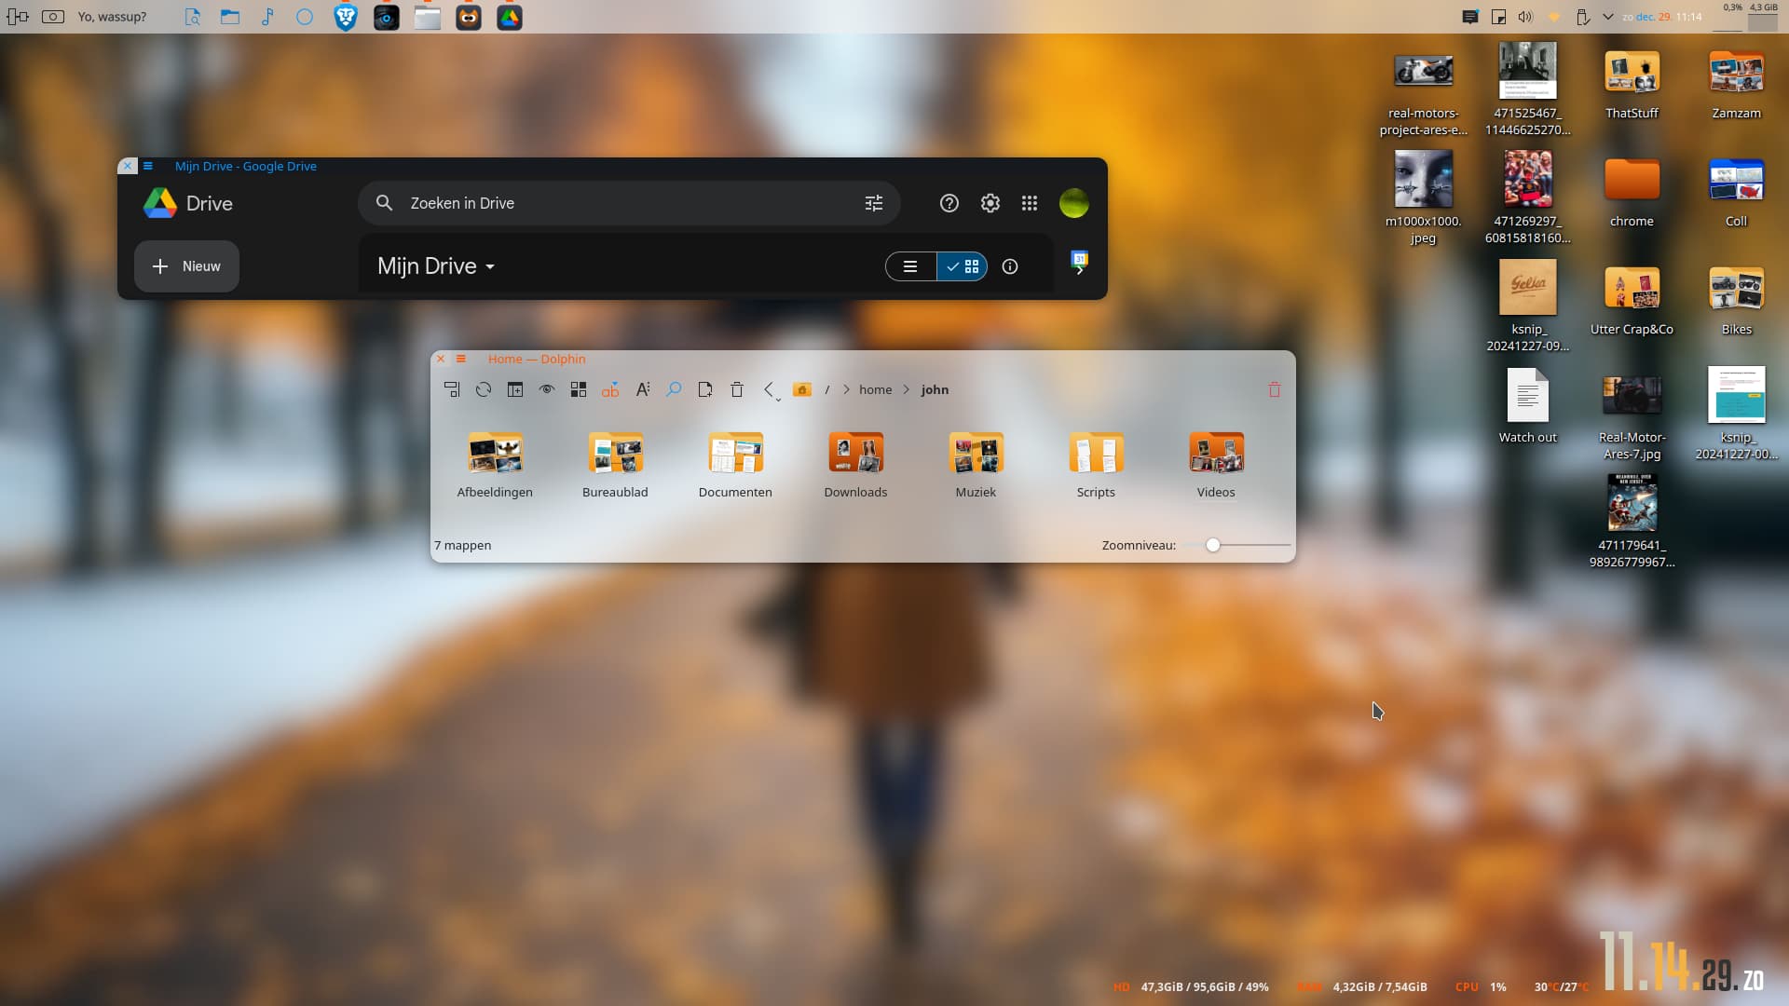Click the owl app icon in top panel
The height and width of the screenshot is (1006, 1789).
pyautogui.click(x=469, y=17)
